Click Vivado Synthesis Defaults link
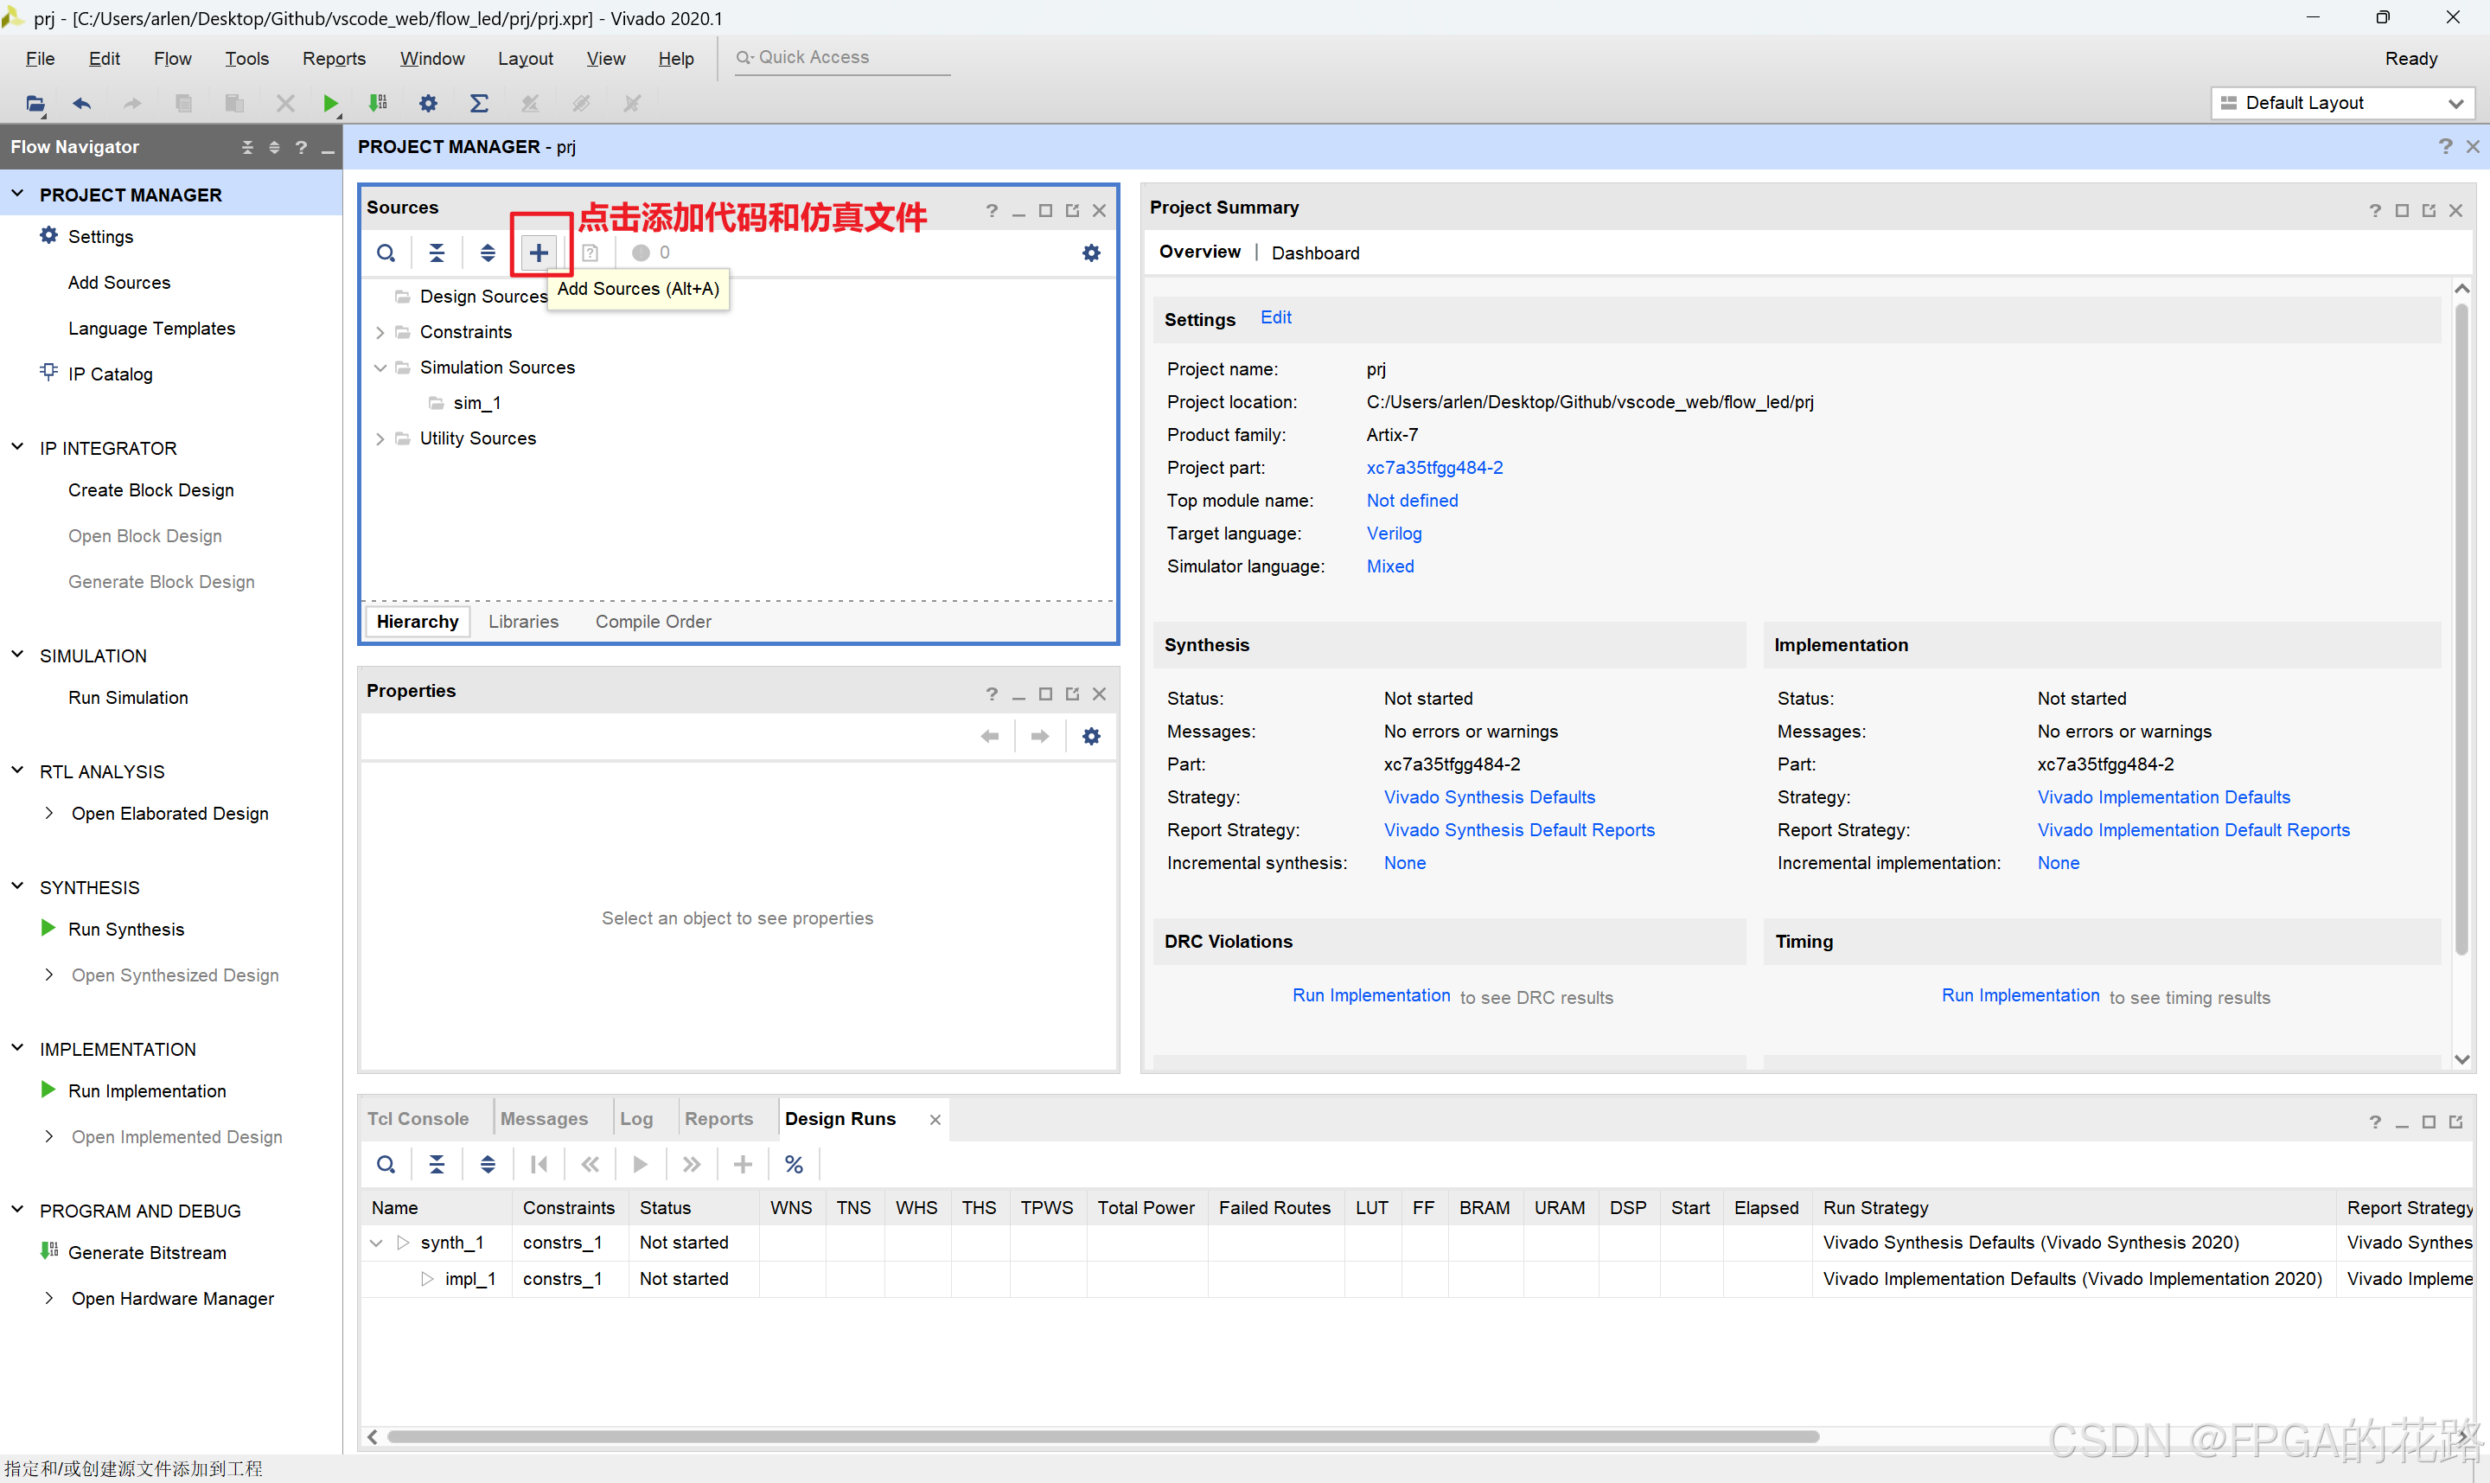 (1489, 797)
